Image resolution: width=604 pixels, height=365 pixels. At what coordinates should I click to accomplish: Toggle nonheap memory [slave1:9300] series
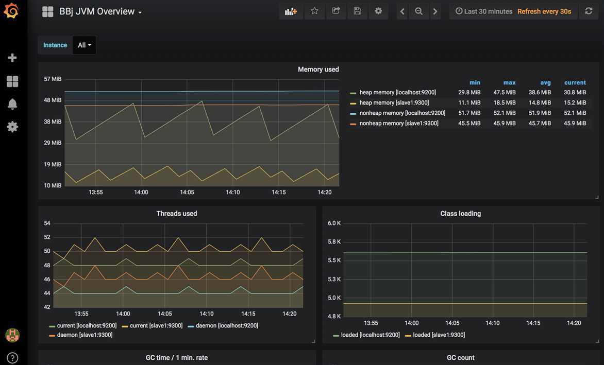point(399,124)
